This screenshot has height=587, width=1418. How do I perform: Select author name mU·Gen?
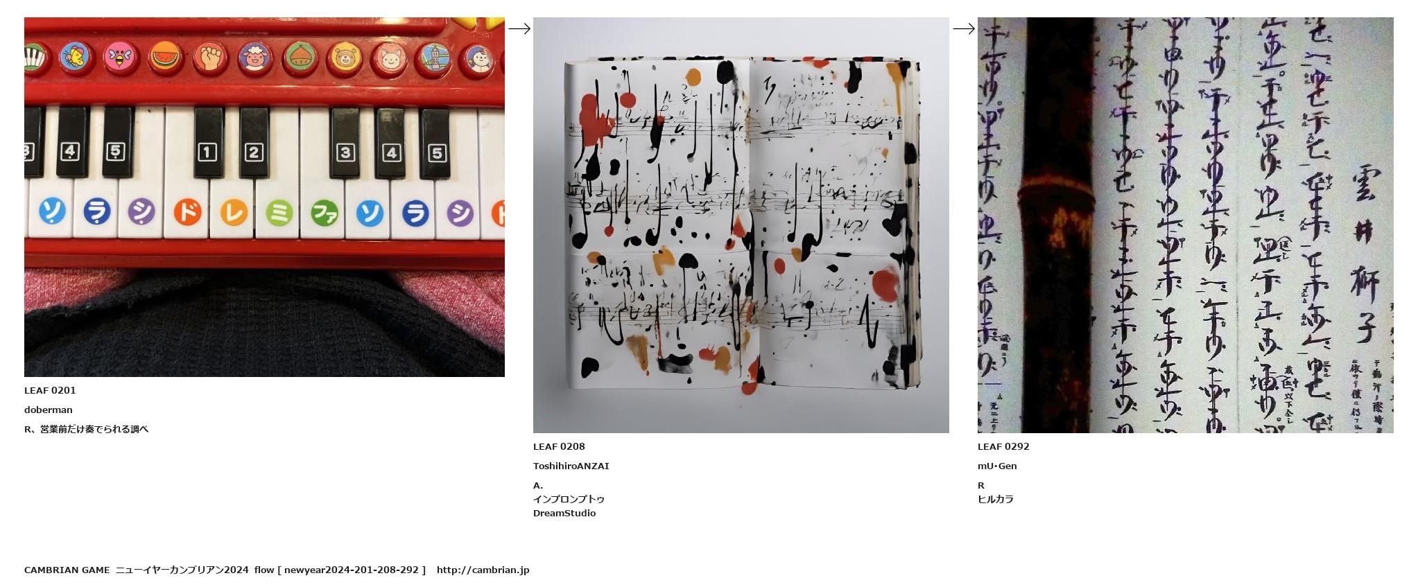(x=997, y=466)
